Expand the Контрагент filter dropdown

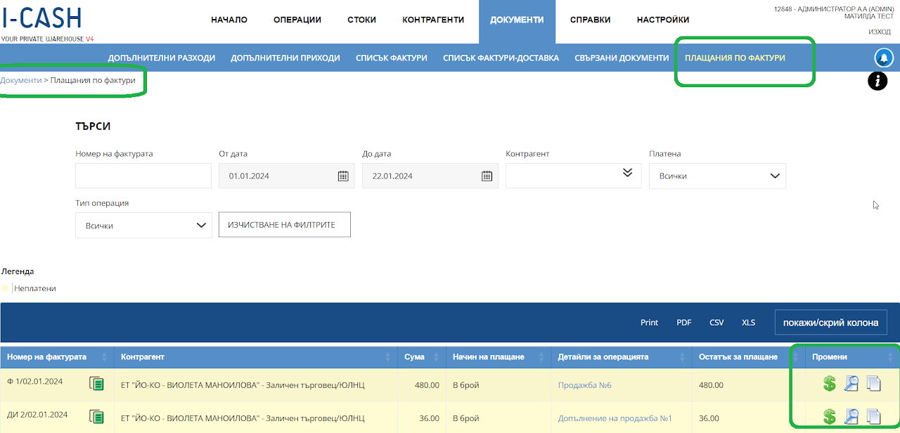point(628,173)
